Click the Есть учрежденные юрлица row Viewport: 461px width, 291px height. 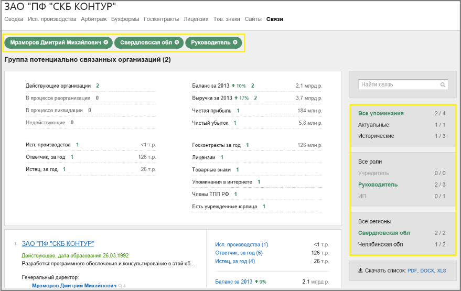point(257,207)
